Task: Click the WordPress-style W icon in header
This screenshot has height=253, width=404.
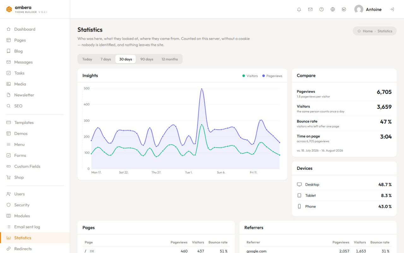Action: (x=344, y=9)
